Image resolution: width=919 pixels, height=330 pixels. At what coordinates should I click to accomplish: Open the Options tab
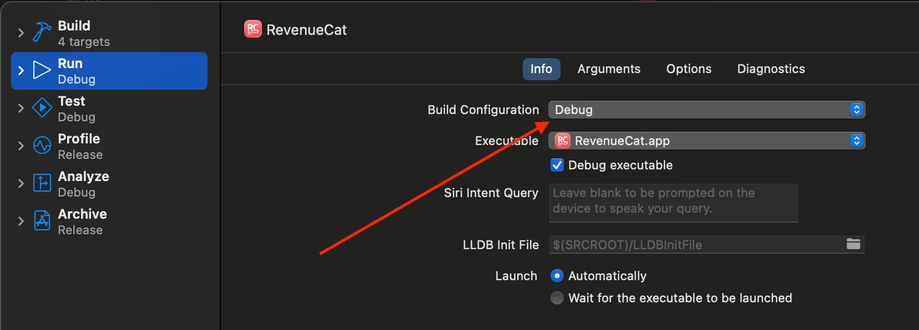(689, 69)
